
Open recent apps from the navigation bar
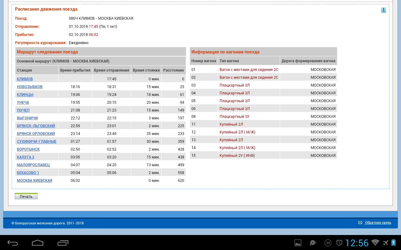pos(63,243)
